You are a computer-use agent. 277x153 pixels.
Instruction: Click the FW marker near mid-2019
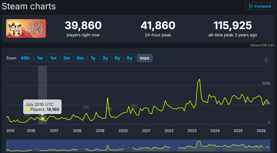coord(109,108)
